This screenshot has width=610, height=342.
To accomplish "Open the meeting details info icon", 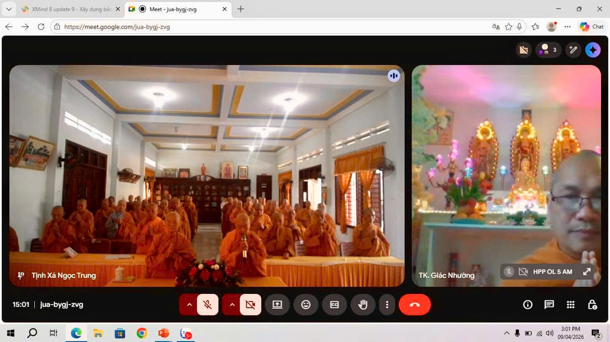I will click(x=528, y=305).
